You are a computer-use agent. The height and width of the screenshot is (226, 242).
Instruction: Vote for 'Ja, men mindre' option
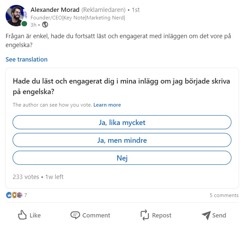[122, 140]
